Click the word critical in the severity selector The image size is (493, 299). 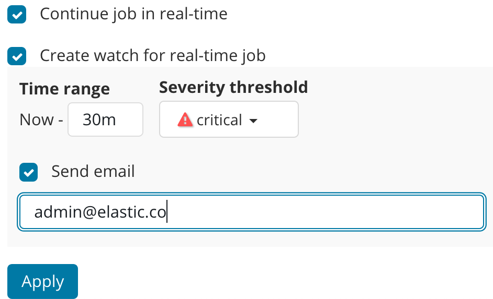tap(219, 120)
